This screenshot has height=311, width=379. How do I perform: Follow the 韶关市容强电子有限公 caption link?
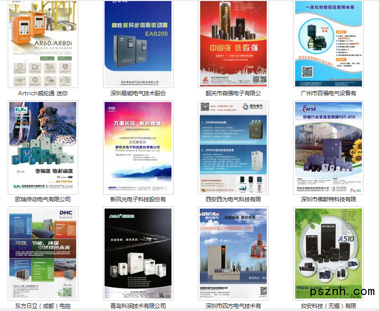tap(233, 93)
